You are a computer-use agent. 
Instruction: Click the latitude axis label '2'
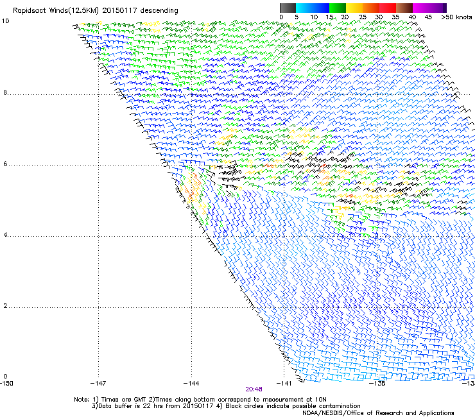[x=5, y=306]
